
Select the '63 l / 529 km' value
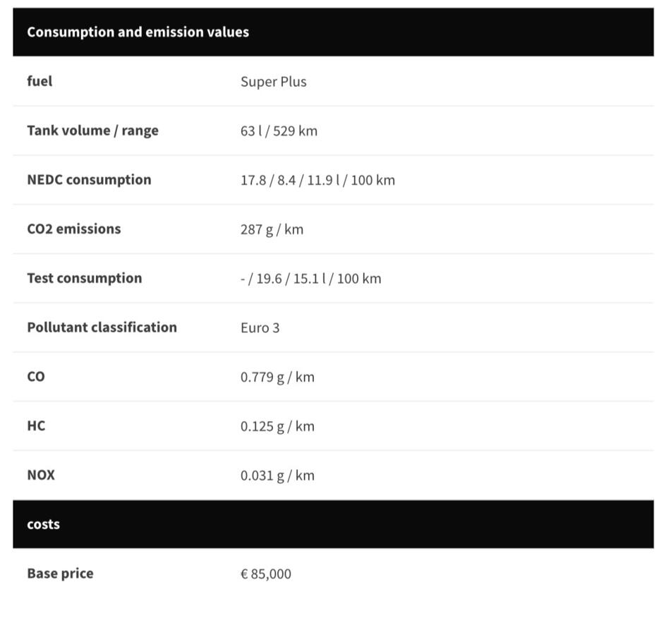point(279,131)
